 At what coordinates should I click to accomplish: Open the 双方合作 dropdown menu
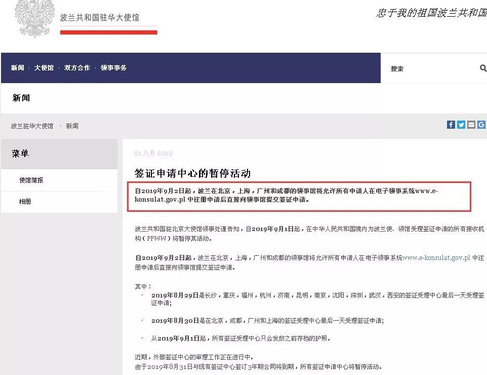point(76,67)
